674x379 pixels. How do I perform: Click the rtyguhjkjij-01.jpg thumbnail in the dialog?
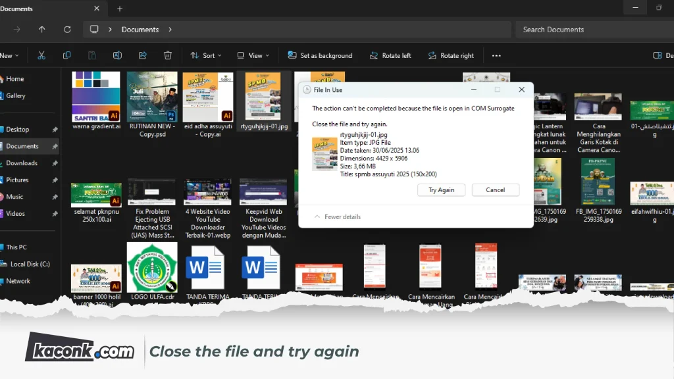click(x=324, y=153)
